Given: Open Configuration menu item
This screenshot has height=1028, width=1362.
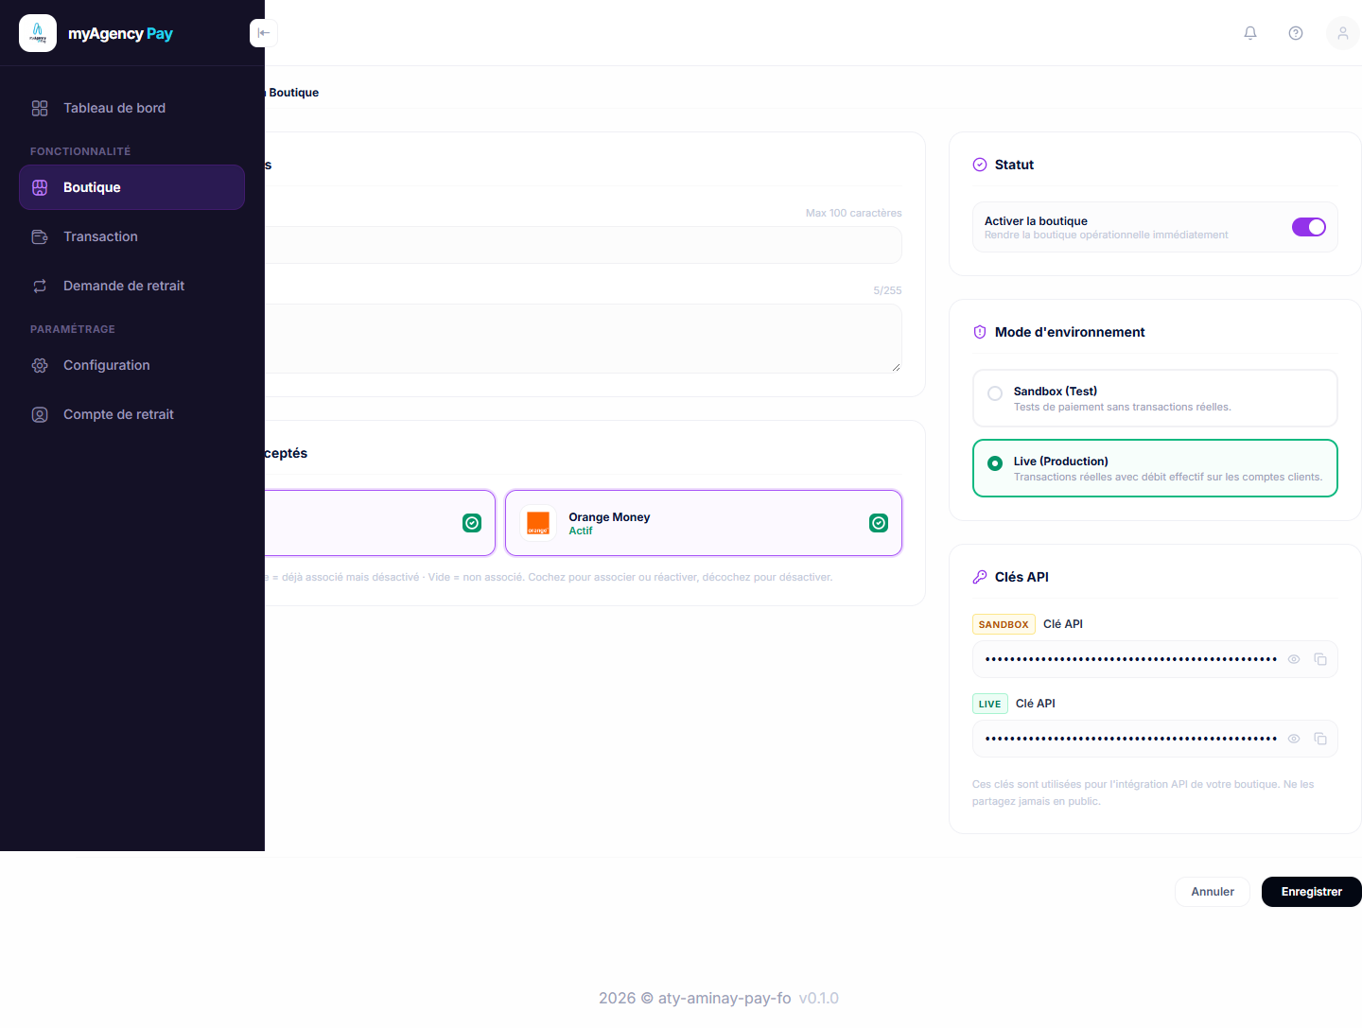Looking at the screenshot, I should (131, 365).
